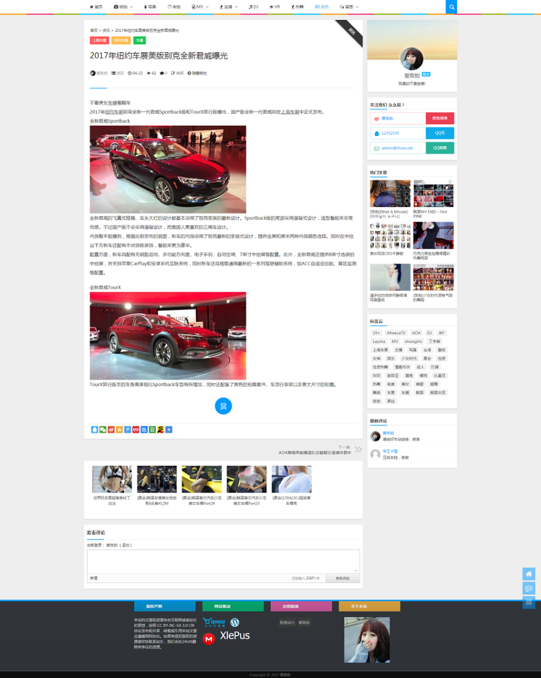Click the round blue 赏 reward button
541x678 pixels.
[224, 405]
